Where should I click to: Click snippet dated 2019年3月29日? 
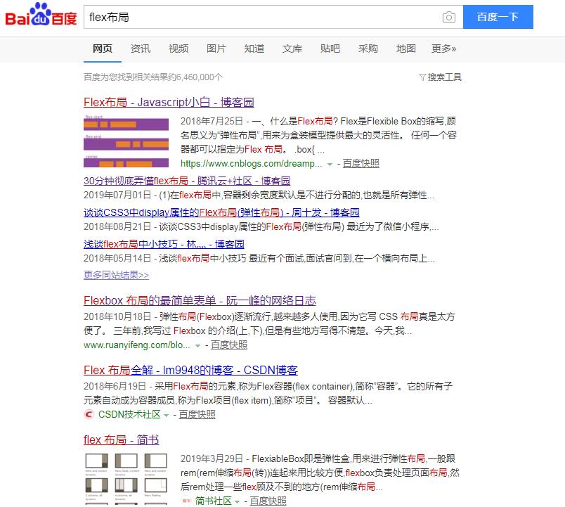pos(320,473)
